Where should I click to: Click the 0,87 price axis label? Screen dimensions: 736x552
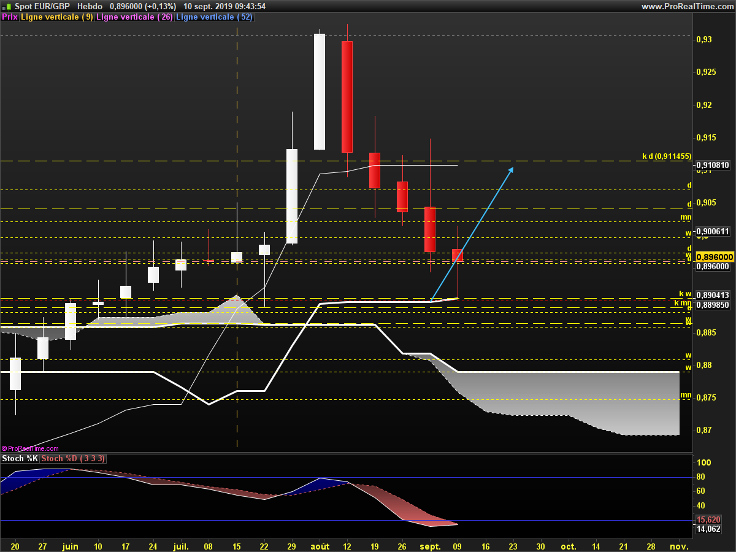(x=705, y=431)
